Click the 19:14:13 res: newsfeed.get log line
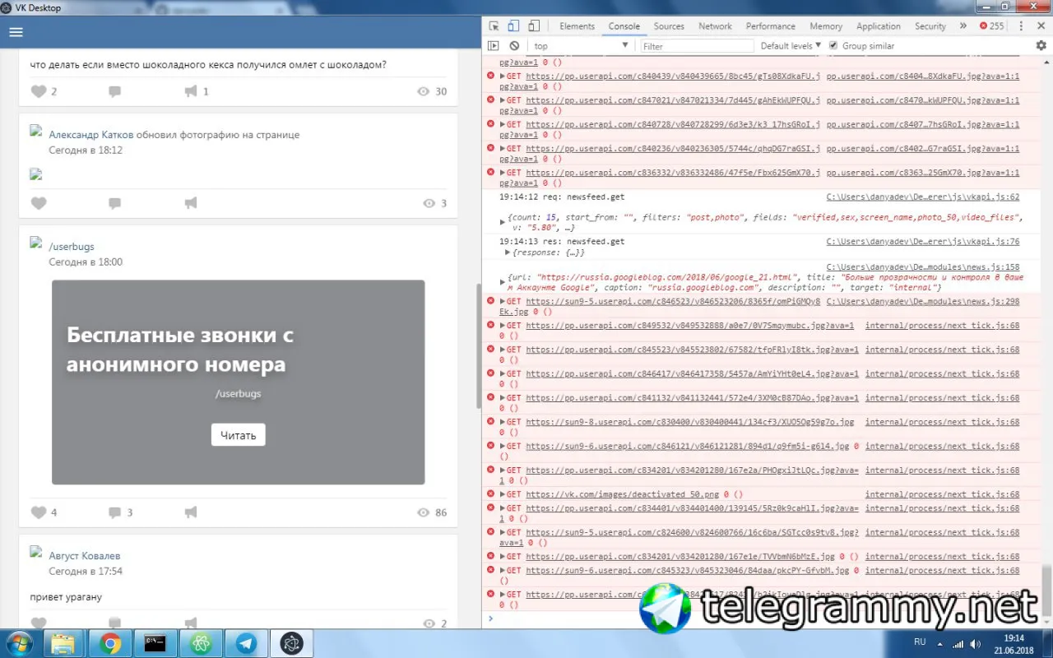The image size is (1053, 658). click(562, 242)
